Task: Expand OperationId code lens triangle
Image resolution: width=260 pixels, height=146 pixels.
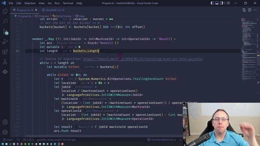Action: tap(63, 119)
